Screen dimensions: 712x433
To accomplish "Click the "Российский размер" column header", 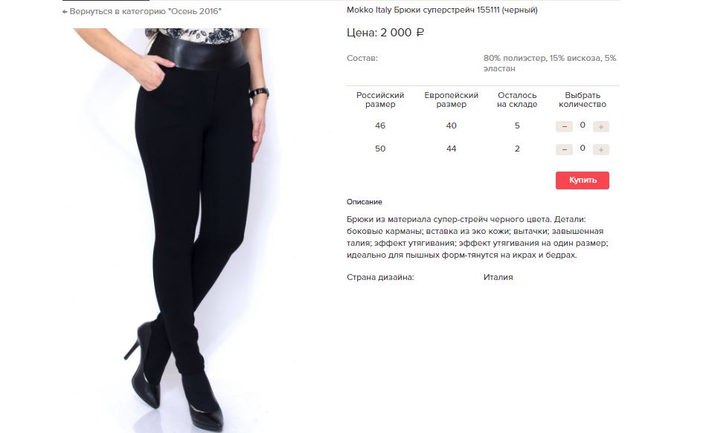I will pyautogui.click(x=380, y=100).
